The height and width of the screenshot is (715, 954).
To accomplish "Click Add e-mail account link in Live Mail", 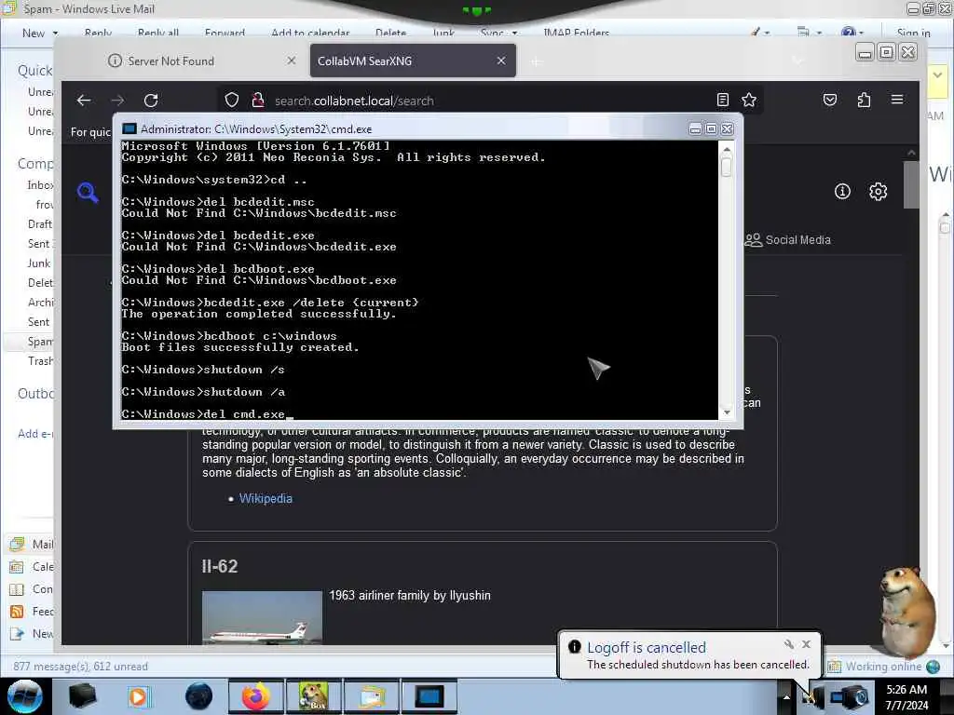I will pos(35,434).
